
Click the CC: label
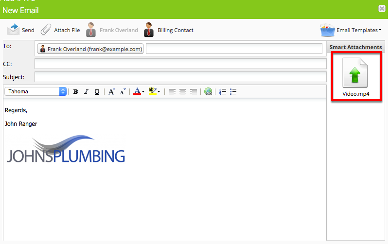7,64
